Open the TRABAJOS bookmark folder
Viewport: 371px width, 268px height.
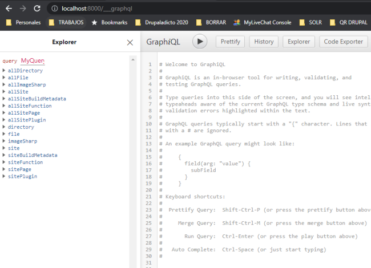(x=66, y=22)
